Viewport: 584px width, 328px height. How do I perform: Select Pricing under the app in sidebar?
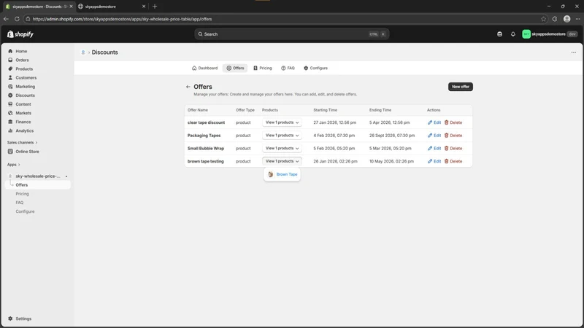[22, 194]
